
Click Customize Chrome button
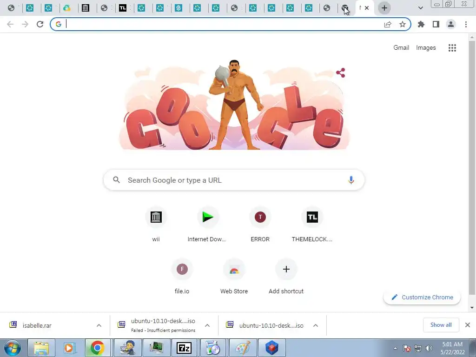(422, 297)
